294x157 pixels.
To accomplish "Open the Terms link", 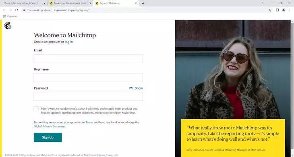I will [x=89, y=122].
